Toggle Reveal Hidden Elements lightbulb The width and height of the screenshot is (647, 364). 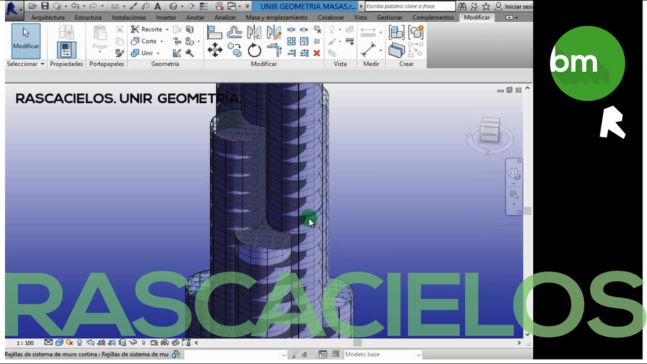click(x=144, y=343)
